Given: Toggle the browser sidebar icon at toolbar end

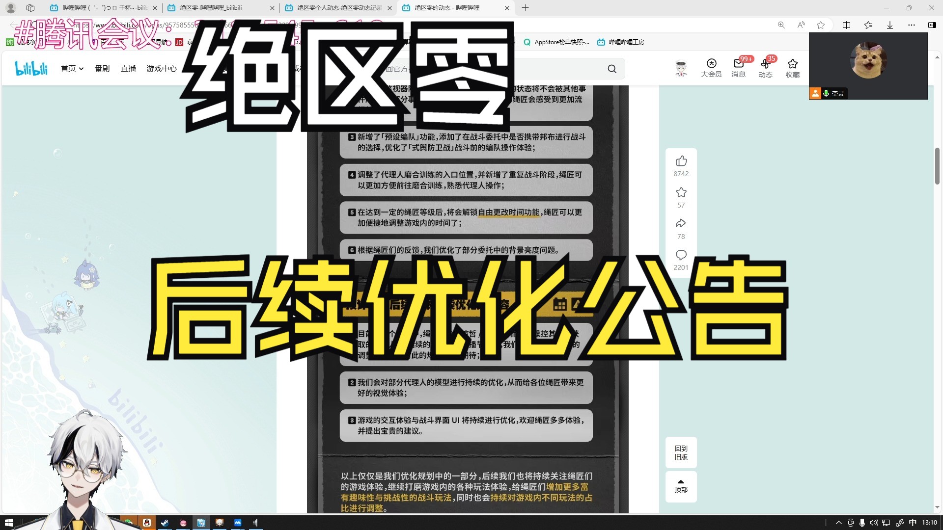Looking at the screenshot, I should click(932, 25).
